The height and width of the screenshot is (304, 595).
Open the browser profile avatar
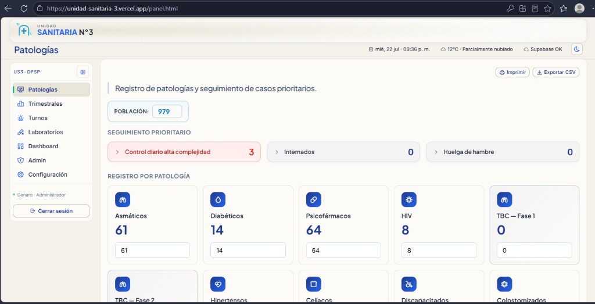click(x=579, y=8)
